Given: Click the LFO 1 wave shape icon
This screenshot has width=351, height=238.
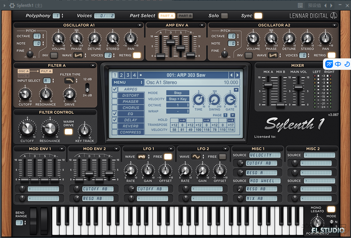Looking at the screenshot, I should pyautogui.click(x=141, y=157).
